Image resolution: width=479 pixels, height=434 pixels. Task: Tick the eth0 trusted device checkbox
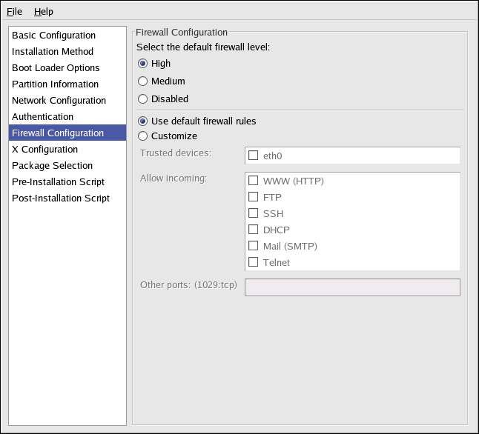click(x=254, y=156)
